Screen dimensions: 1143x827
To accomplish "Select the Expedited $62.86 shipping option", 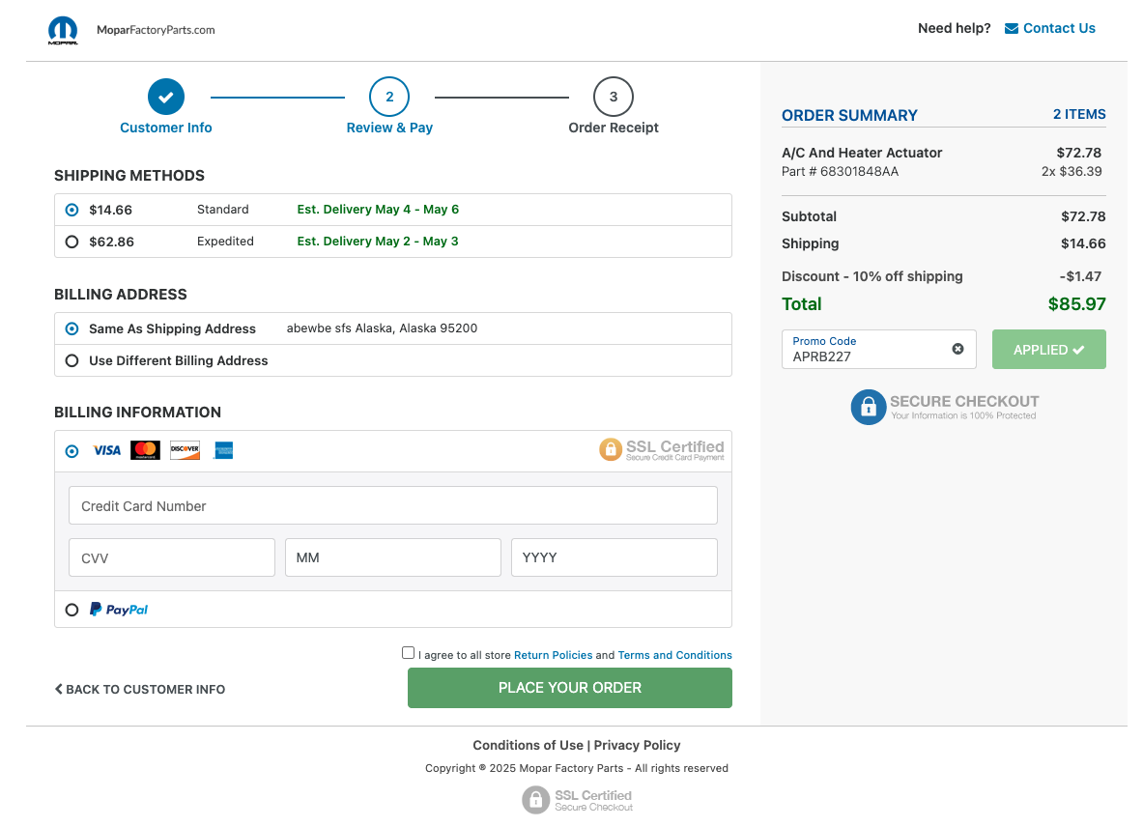I will click(71, 242).
